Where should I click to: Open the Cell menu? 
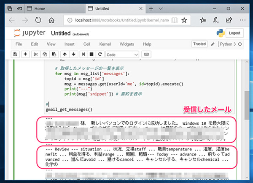pyautogui.click(x=87, y=44)
